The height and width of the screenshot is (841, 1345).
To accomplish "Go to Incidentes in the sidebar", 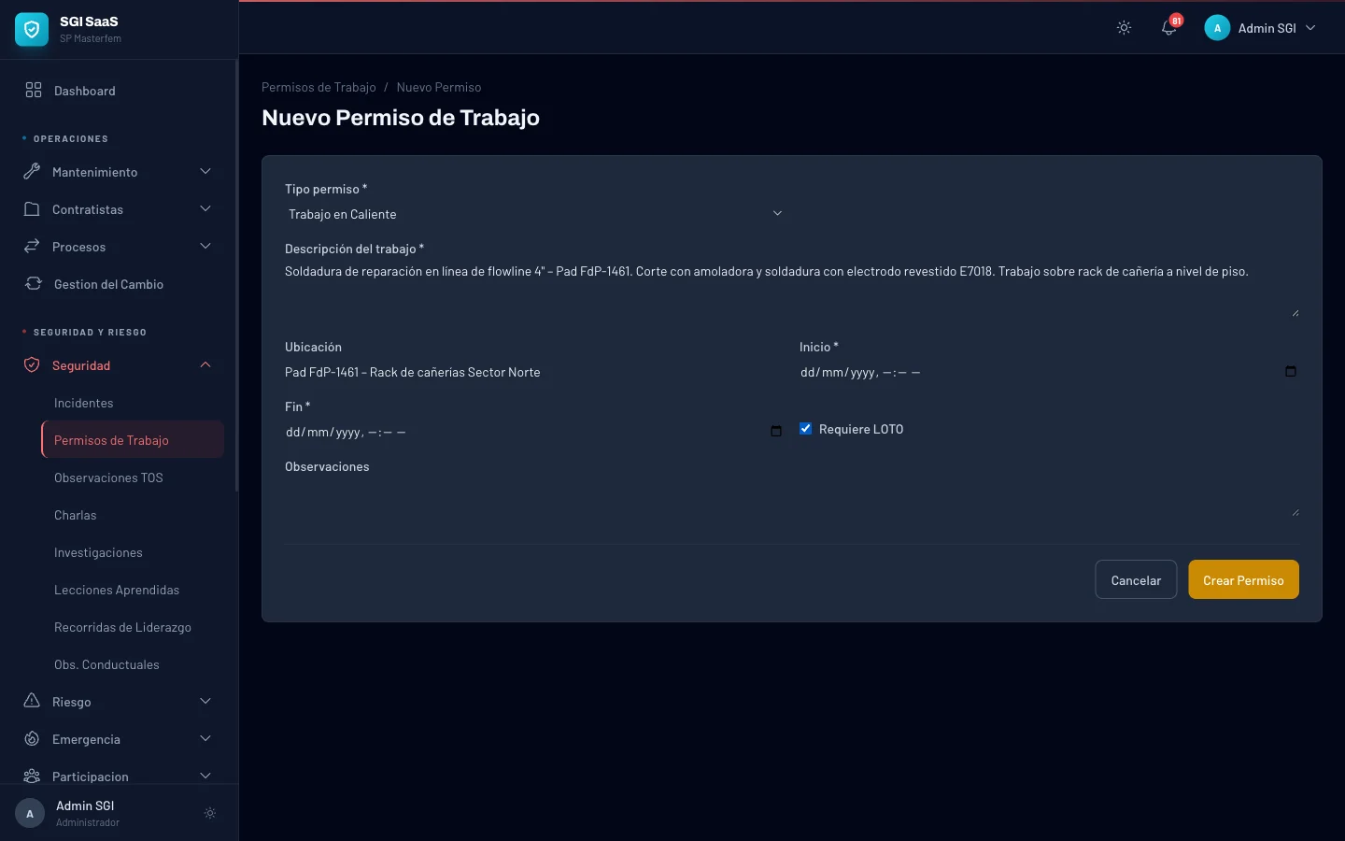I will coord(84,403).
